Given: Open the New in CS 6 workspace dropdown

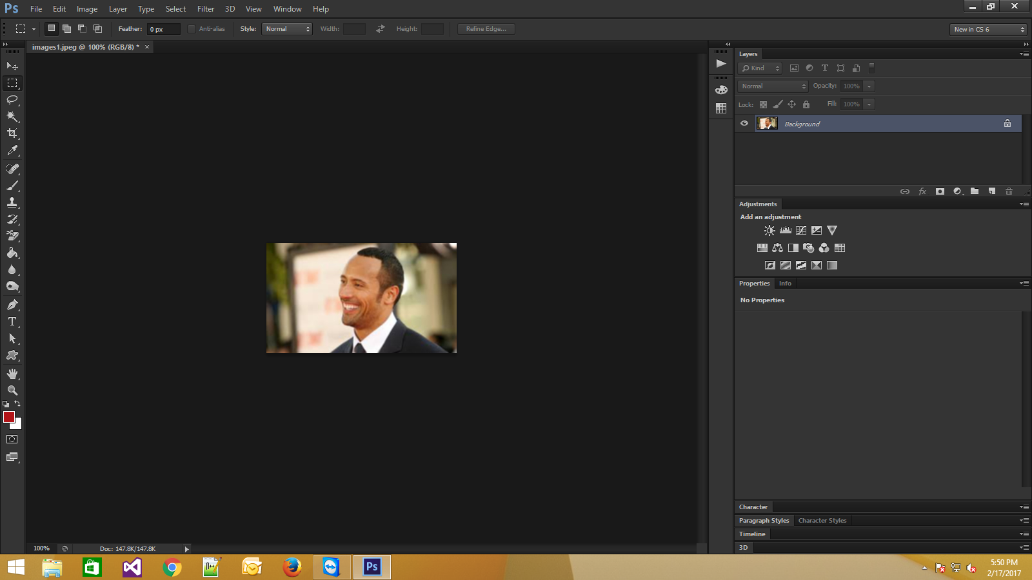Looking at the screenshot, I should click(988, 29).
